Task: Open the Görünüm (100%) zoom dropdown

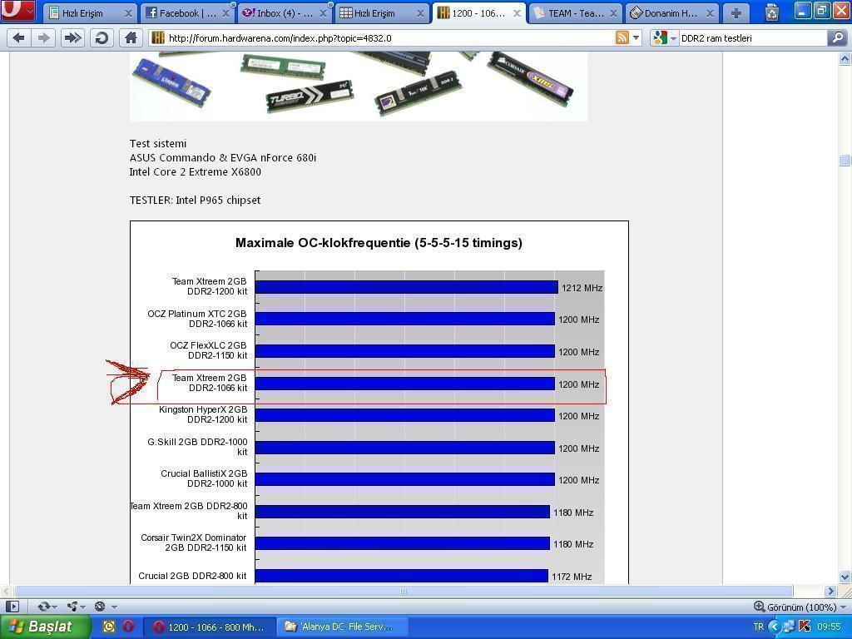Action: point(800,607)
